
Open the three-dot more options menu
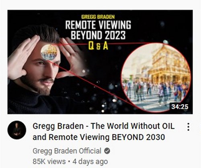(188, 127)
